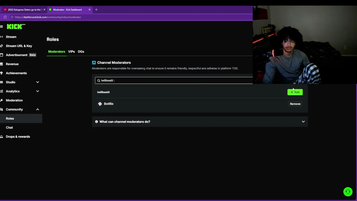Select the Moderator - Kick Dashboard tab
357x201 pixels.
click(x=70, y=9)
